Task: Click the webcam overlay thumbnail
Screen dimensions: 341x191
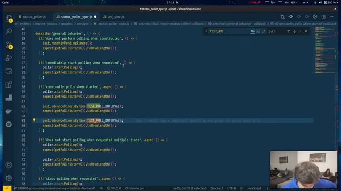Action: pyautogui.click(x=304, y=170)
